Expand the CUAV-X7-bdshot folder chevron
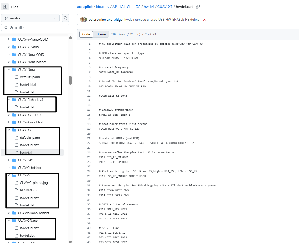Image resolution: width=299 pixels, height=243 pixels. 9,122
